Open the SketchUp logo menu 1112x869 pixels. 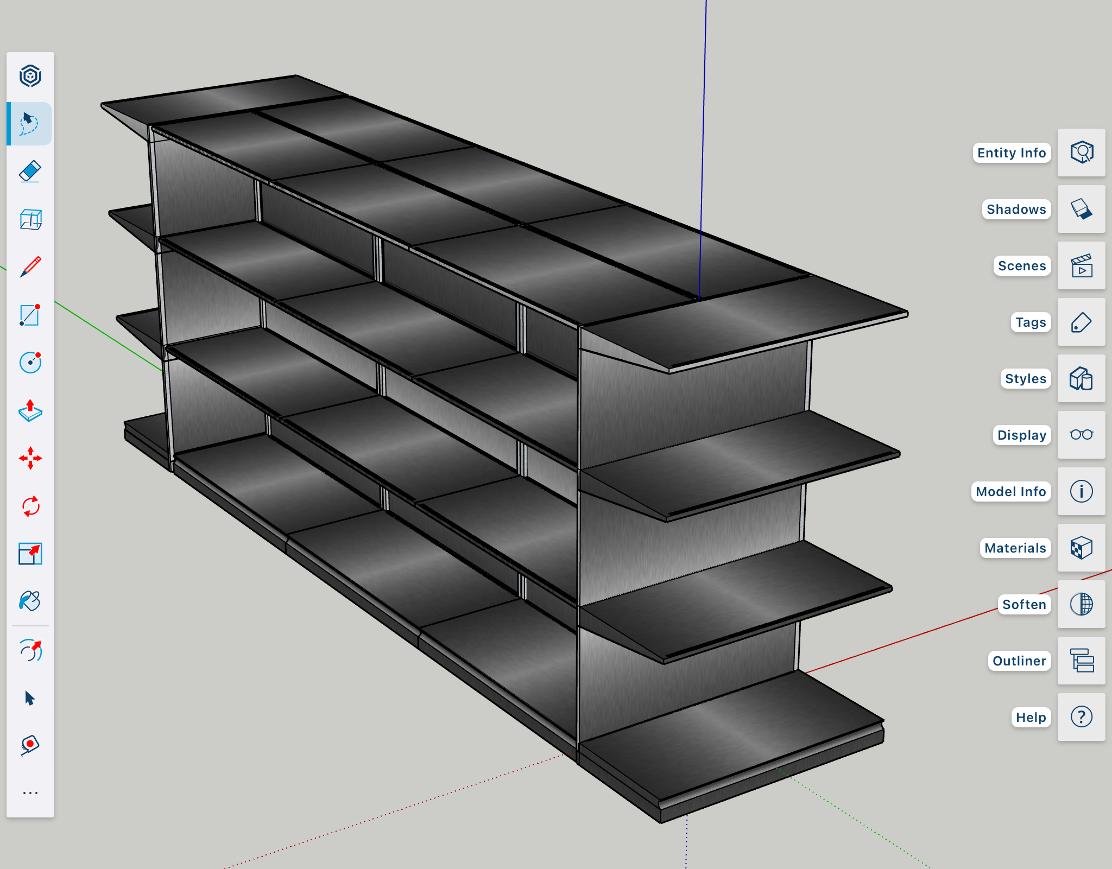[x=30, y=76]
